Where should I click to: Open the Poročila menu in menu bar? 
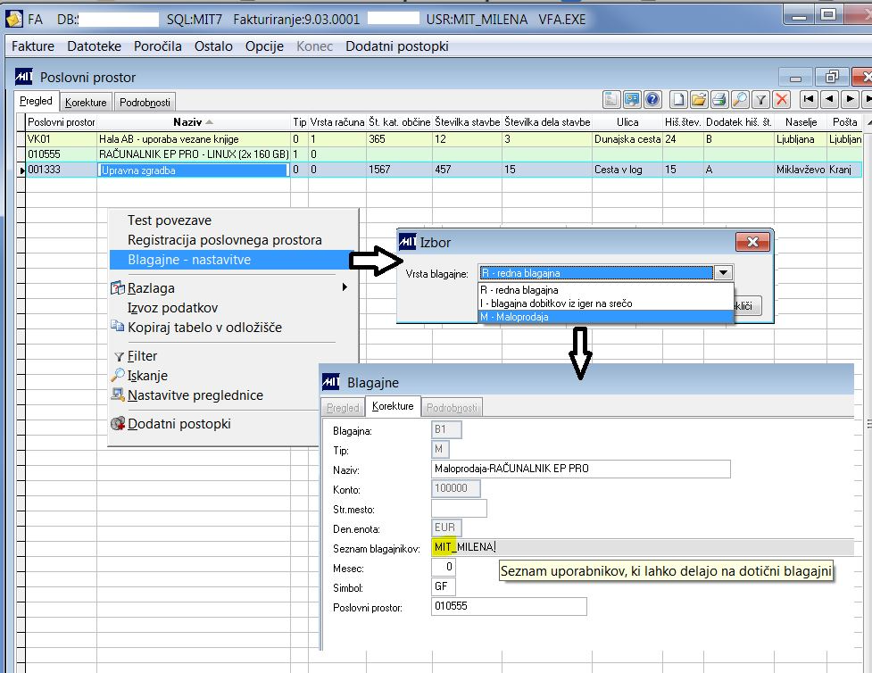158,46
